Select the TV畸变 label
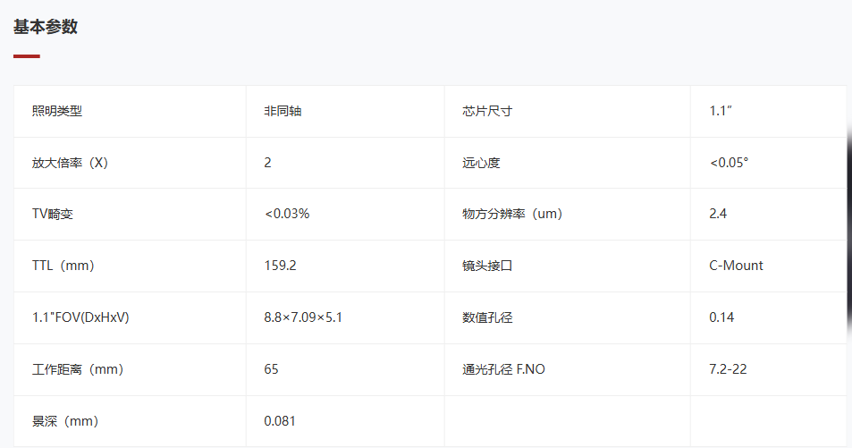Viewport: 852px width, 448px height. [53, 214]
